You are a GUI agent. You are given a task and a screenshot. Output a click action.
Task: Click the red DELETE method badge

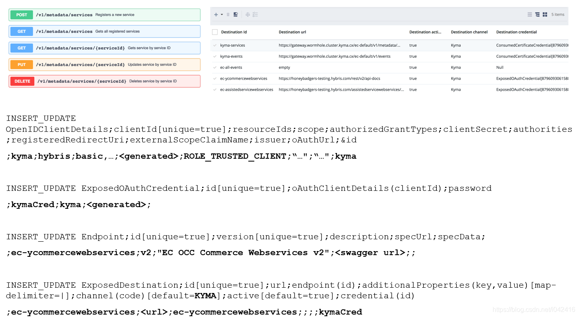[x=22, y=81]
